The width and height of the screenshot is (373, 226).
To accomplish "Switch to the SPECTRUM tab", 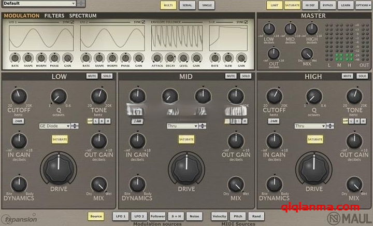I will (x=83, y=16).
